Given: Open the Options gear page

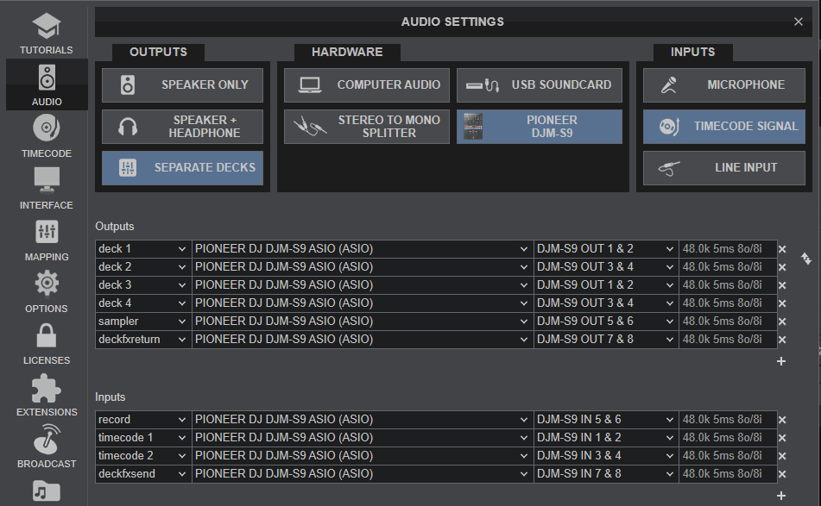Looking at the screenshot, I should coord(47,291).
